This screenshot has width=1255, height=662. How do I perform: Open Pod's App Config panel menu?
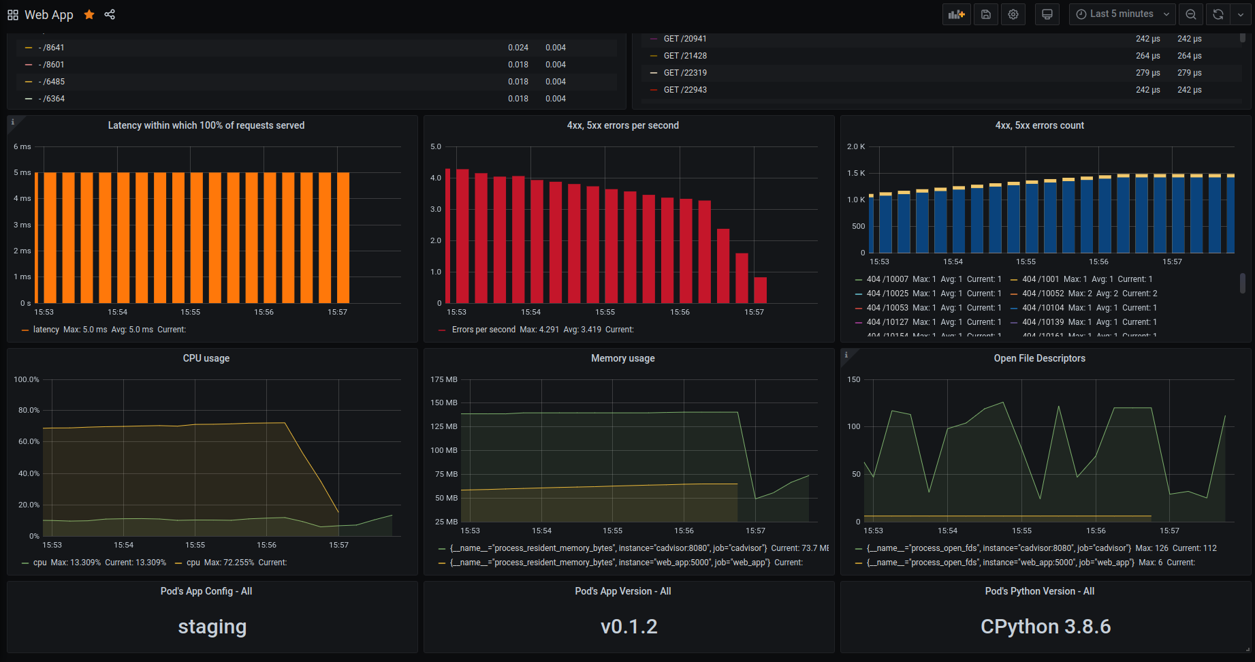pyautogui.click(x=206, y=591)
